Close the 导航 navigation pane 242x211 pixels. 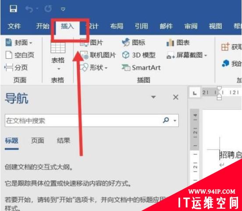176,97
